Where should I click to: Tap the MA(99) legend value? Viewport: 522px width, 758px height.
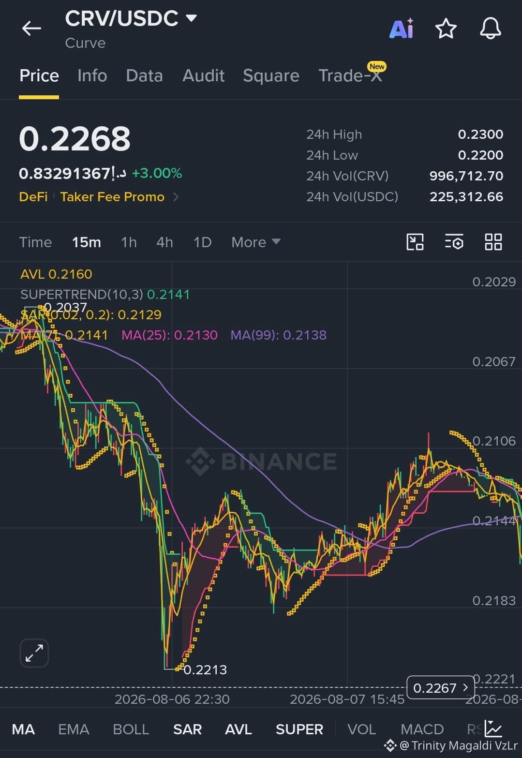278,335
